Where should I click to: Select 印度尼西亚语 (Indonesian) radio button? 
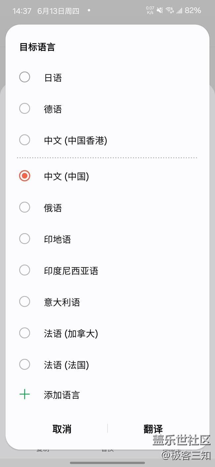pyautogui.click(x=24, y=270)
